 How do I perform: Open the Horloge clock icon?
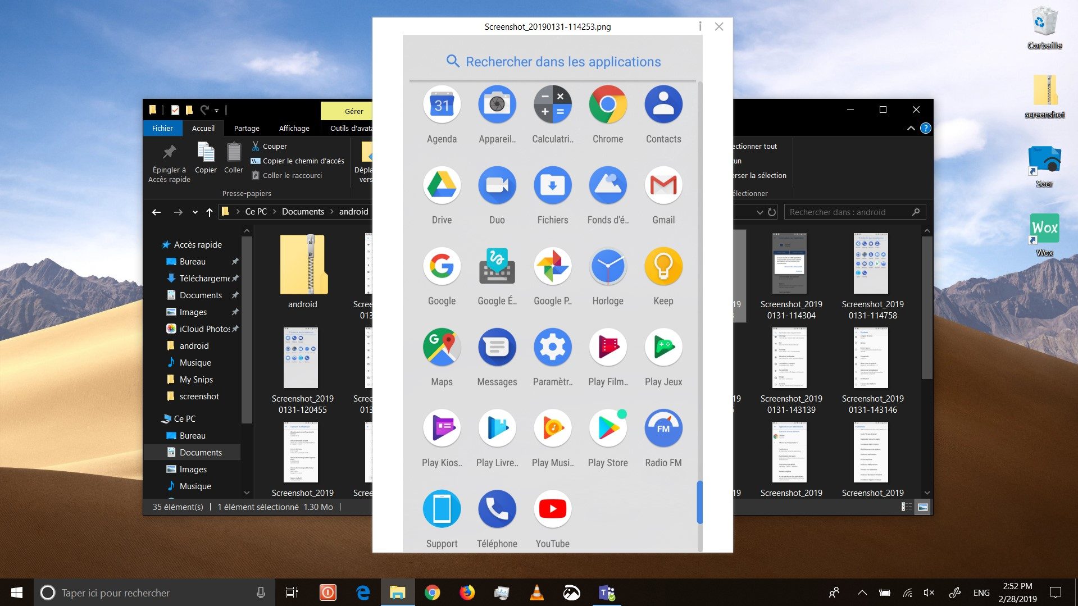click(x=608, y=266)
